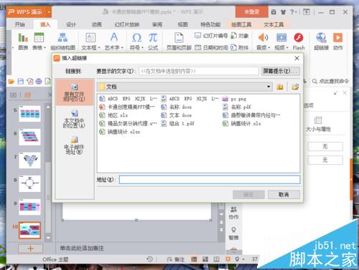Viewport: 359px width, 270px height.
Task: Select 本文档中的位置 link option
Action: point(74,119)
